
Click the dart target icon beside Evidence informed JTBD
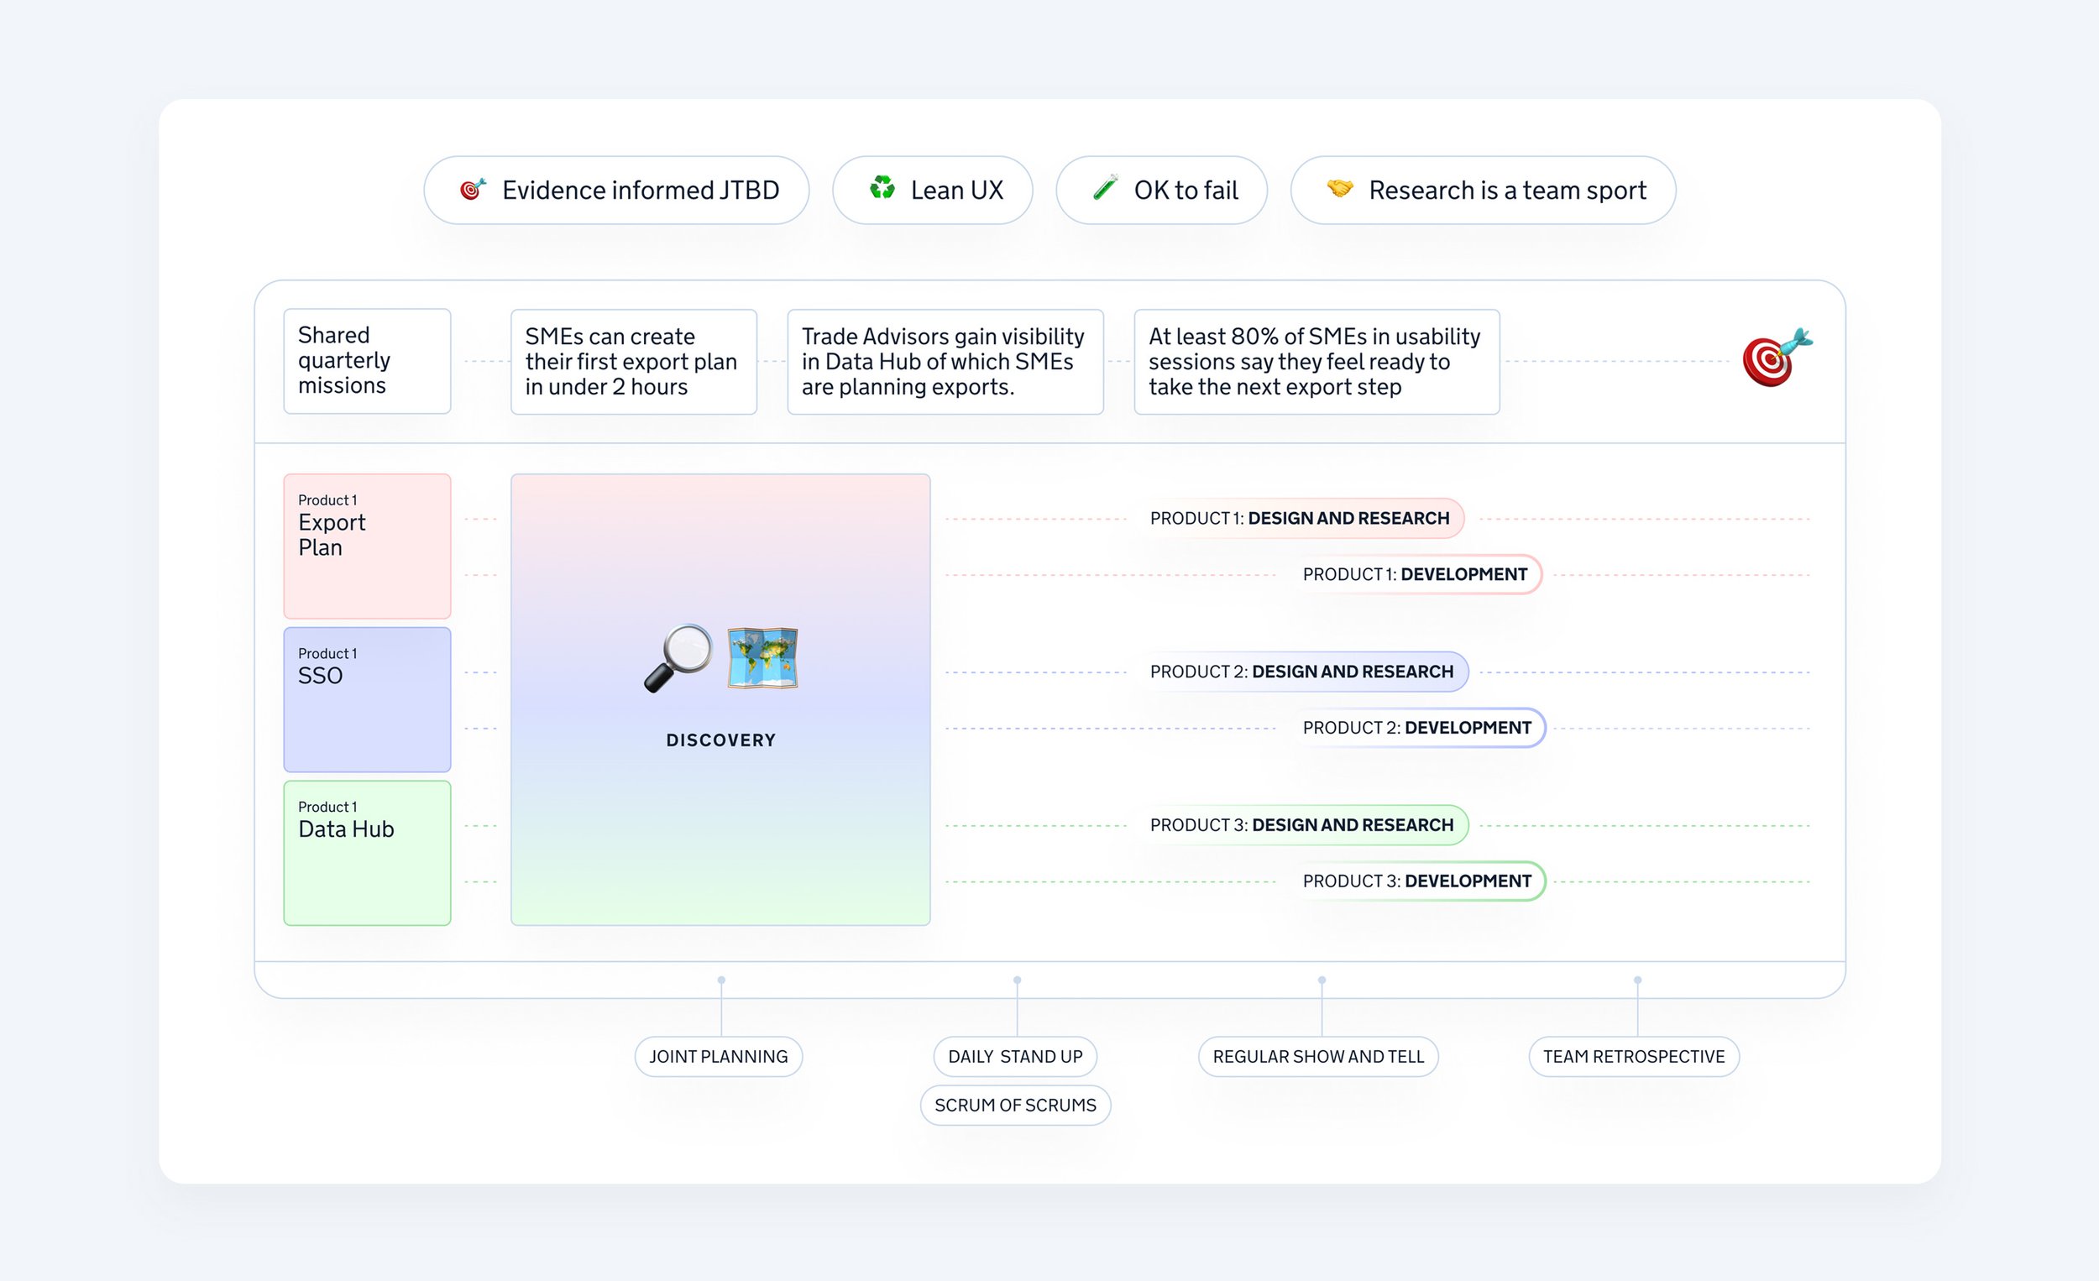473,189
